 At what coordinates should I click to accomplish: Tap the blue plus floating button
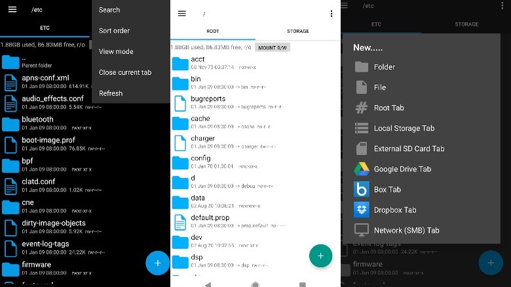click(x=157, y=263)
